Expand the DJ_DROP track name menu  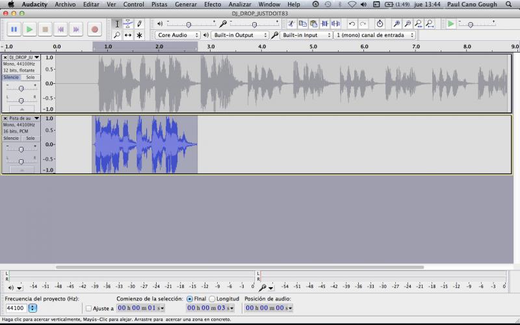click(37, 57)
